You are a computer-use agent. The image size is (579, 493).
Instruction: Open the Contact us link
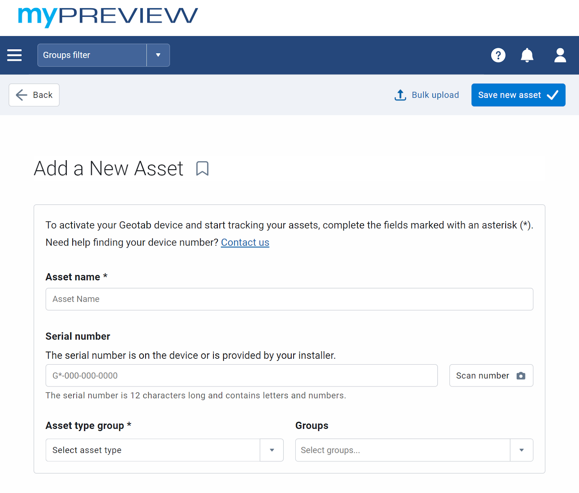click(245, 242)
